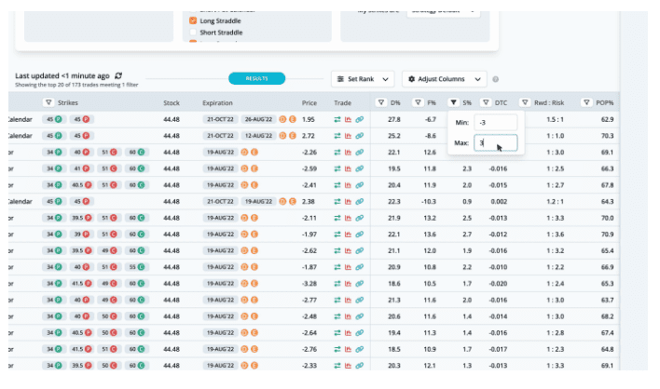Open the D% column filter
660x389 pixels.
380,102
